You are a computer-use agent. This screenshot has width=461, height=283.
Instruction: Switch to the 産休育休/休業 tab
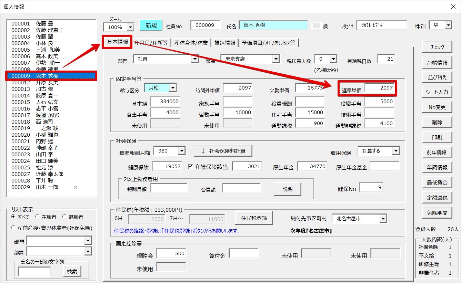(191, 43)
